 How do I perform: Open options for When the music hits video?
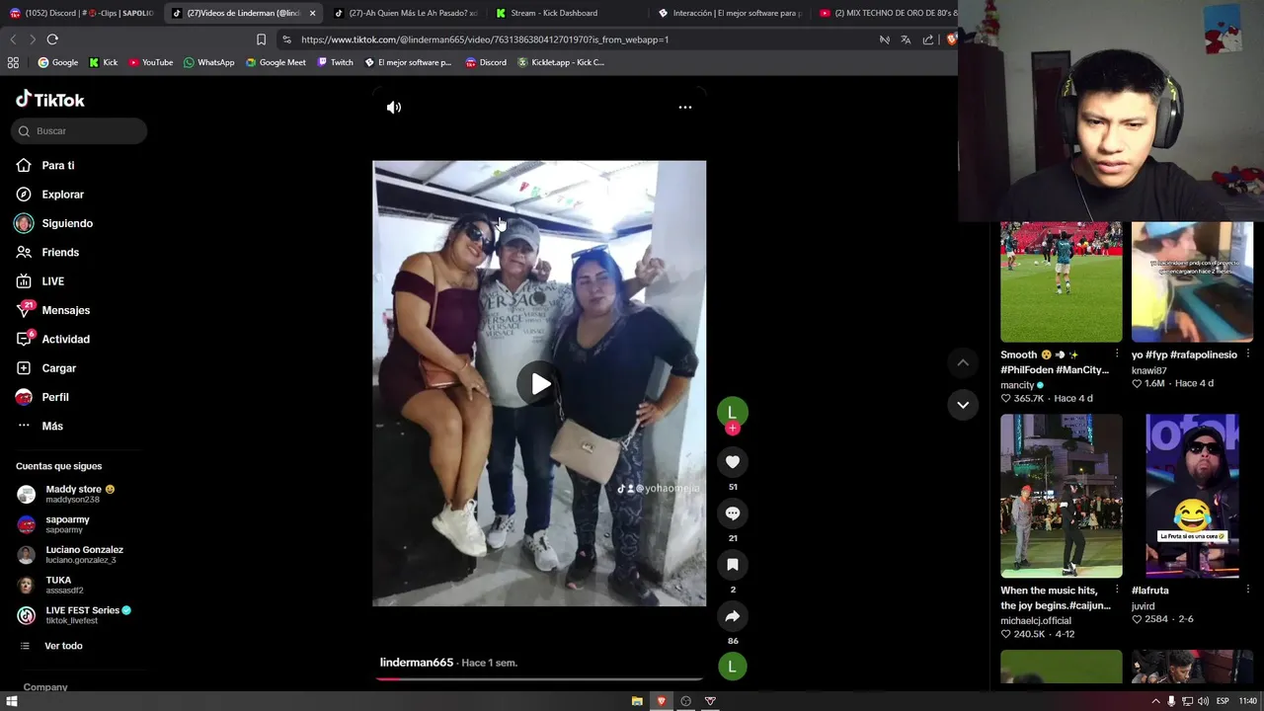1117,591
